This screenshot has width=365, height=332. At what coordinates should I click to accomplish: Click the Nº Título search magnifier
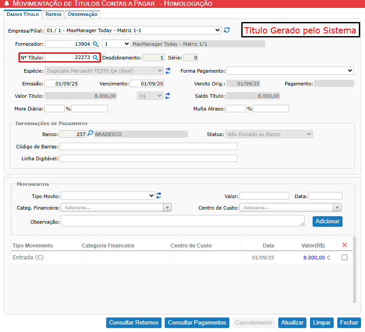tap(95, 58)
